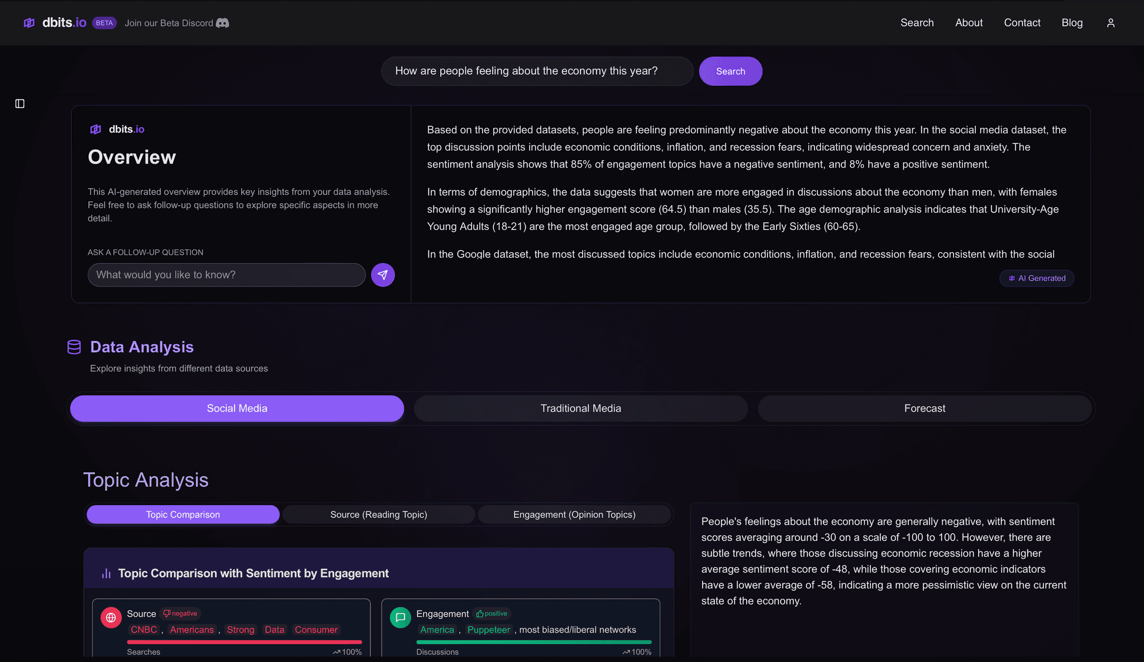Open the Engagement (Opinion Topics) tab
Image resolution: width=1144 pixels, height=662 pixels.
click(x=575, y=514)
